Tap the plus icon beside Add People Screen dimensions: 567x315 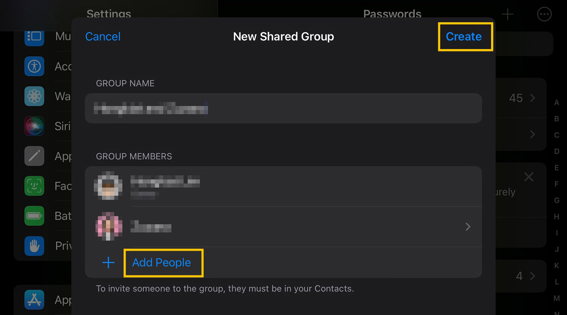coord(108,262)
